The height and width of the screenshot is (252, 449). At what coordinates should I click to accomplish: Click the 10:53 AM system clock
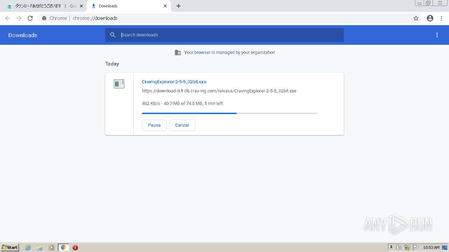tap(431, 247)
